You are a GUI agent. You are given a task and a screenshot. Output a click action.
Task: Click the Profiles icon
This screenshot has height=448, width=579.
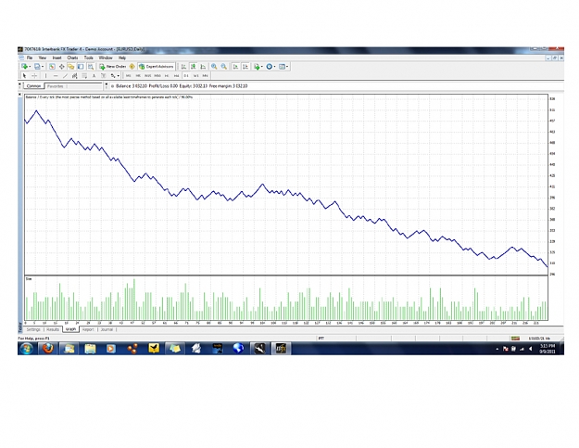pyautogui.click(x=37, y=67)
